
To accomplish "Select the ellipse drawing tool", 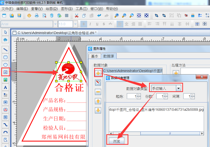I will [x=5, y=64].
